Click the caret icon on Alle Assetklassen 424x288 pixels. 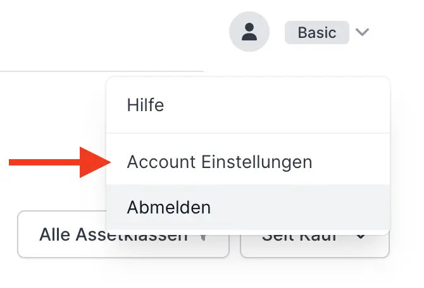[x=203, y=237]
